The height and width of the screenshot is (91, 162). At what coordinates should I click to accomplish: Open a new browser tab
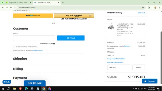63,3
